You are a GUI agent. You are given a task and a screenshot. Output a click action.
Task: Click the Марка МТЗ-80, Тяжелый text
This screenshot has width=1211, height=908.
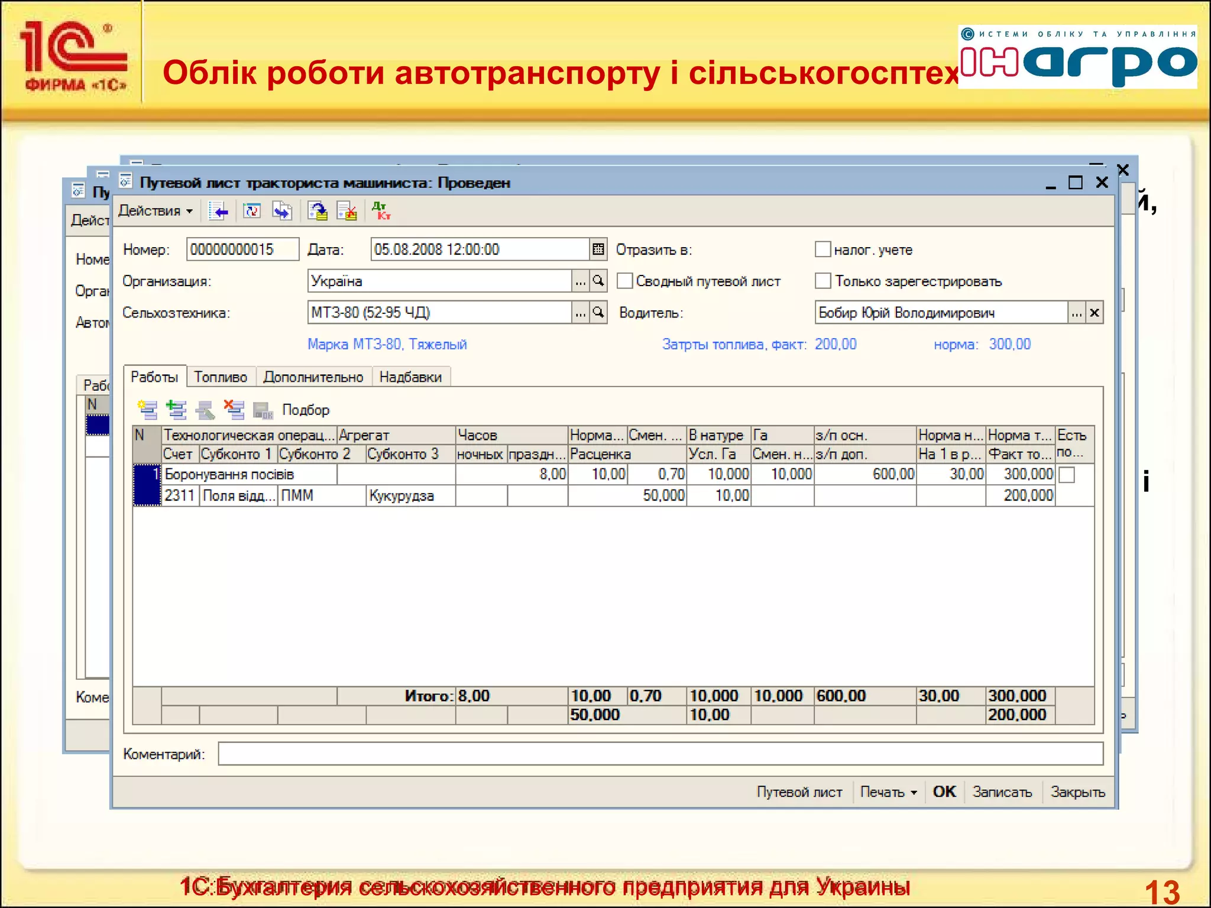click(387, 344)
